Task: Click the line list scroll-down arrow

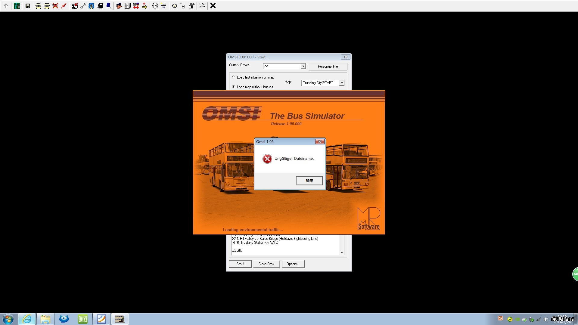Action: pyautogui.click(x=342, y=253)
